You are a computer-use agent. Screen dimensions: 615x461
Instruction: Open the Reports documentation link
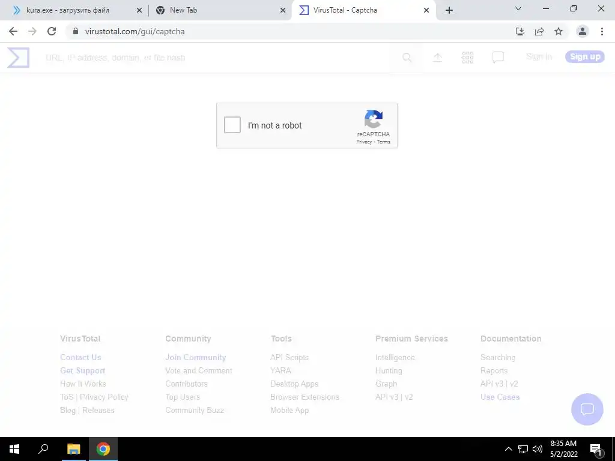tap(494, 370)
